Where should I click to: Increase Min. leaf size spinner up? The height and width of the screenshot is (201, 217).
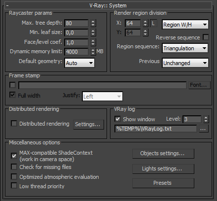93,31
